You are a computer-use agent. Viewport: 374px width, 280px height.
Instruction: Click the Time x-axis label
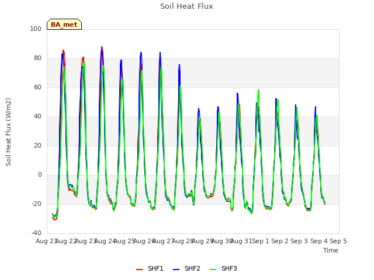click(x=331, y=250)
